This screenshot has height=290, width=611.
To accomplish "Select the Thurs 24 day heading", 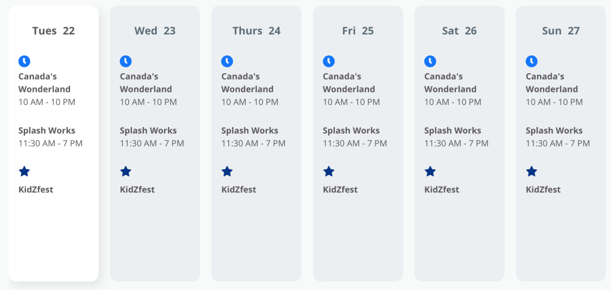I will [x=256, y=30].
